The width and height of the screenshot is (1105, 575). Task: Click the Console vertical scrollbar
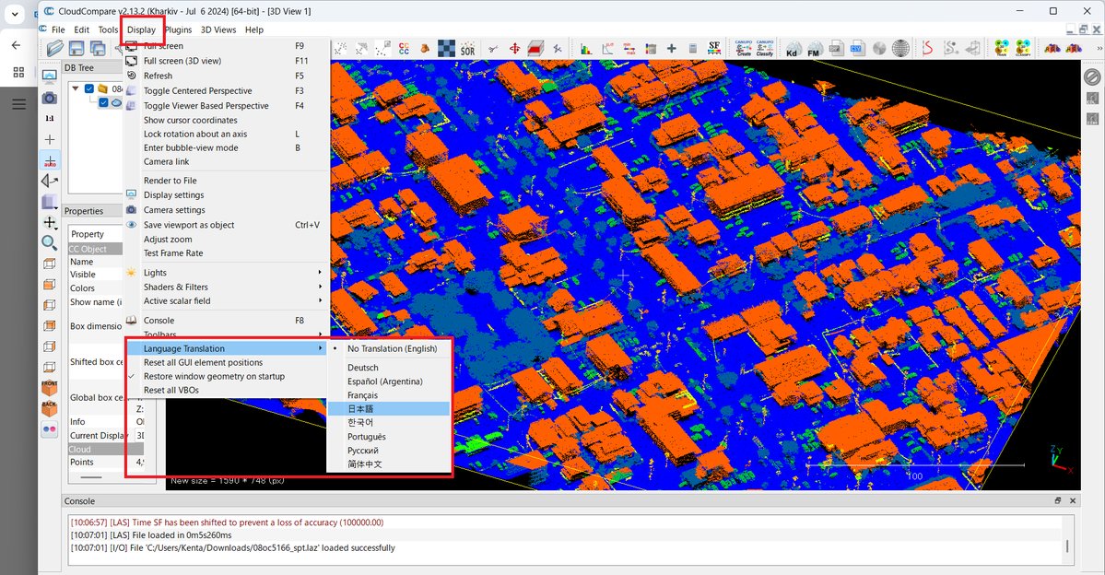[x=1067, y=546]
